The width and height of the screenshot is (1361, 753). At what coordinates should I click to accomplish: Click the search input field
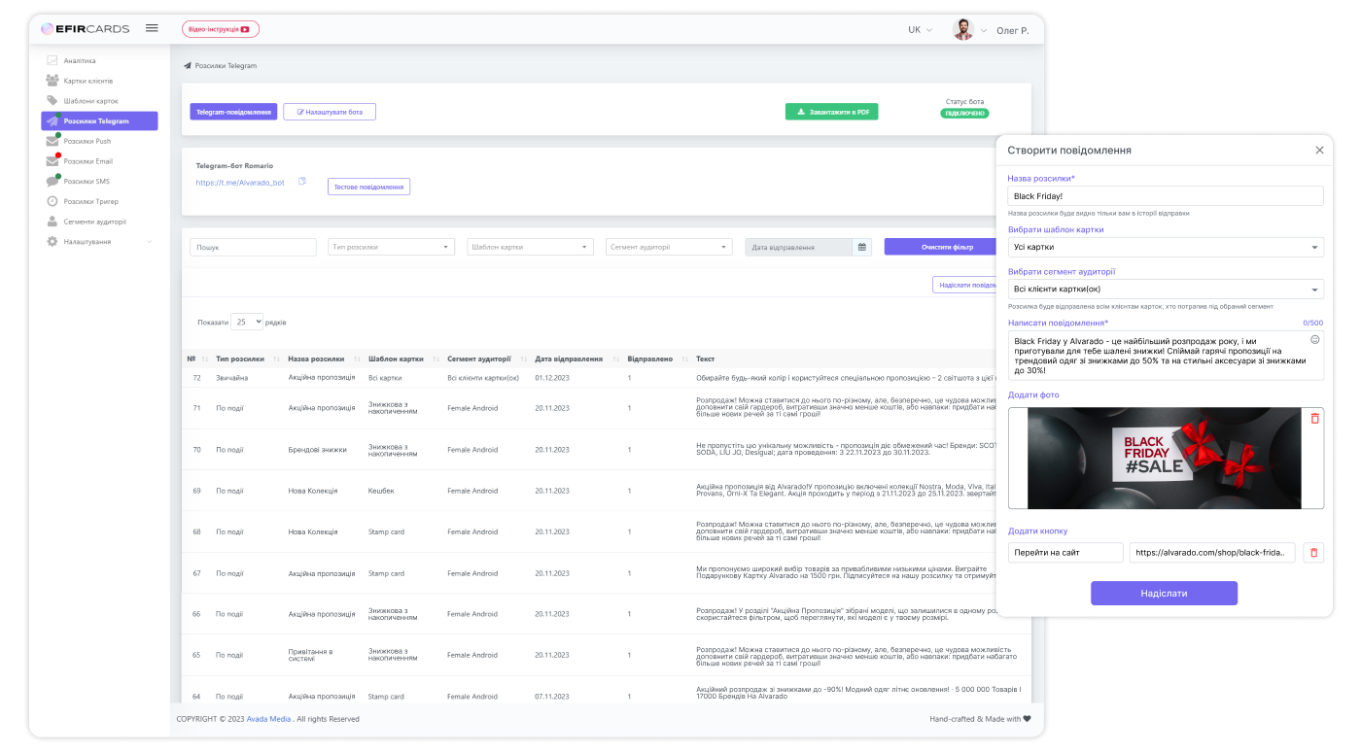click(253, 247)
